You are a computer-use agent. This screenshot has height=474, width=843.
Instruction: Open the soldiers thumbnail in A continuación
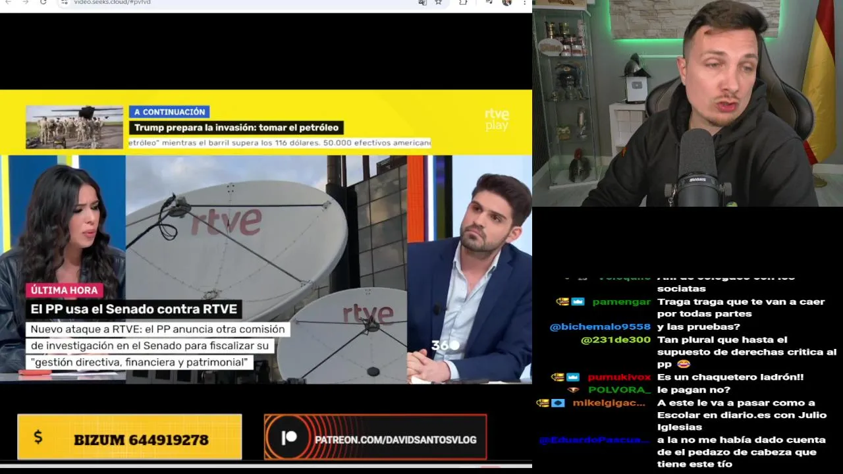click(74, 126)
